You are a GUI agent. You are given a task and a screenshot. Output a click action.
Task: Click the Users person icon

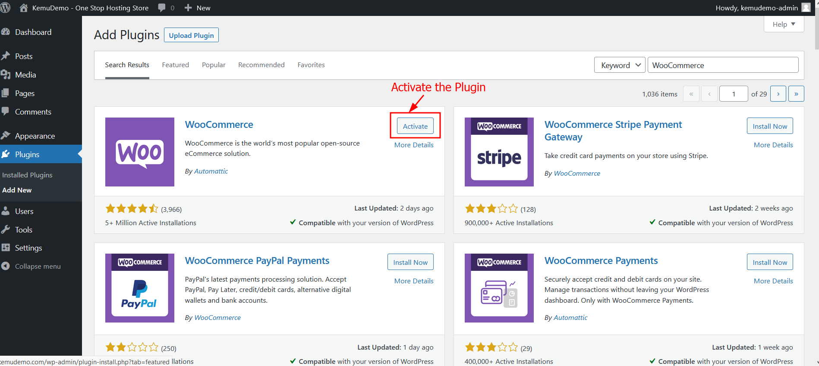point(6,211)
